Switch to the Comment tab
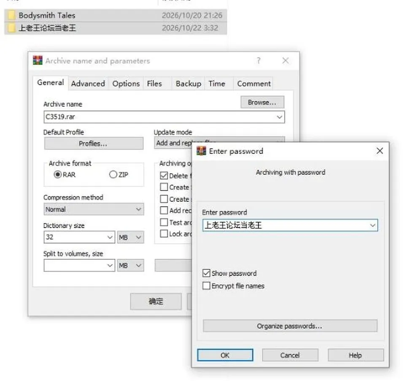This screenshot has width=405, height=381. pyautogui.click(x=254, y=84)
